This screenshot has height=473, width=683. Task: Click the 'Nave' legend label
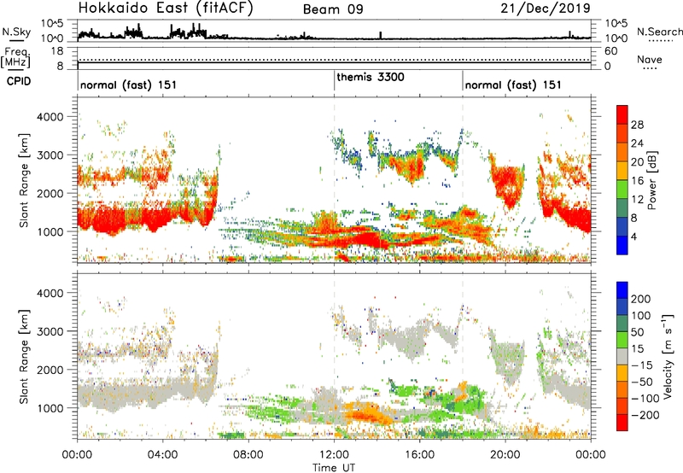650,59
